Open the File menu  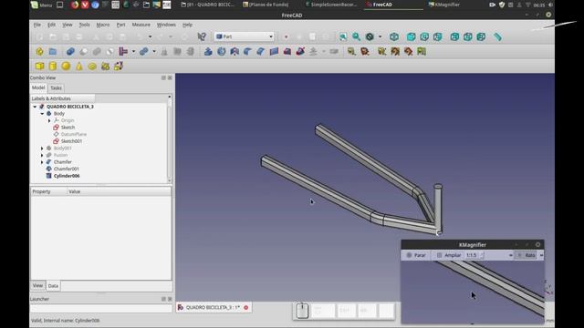tap(36, 25)
